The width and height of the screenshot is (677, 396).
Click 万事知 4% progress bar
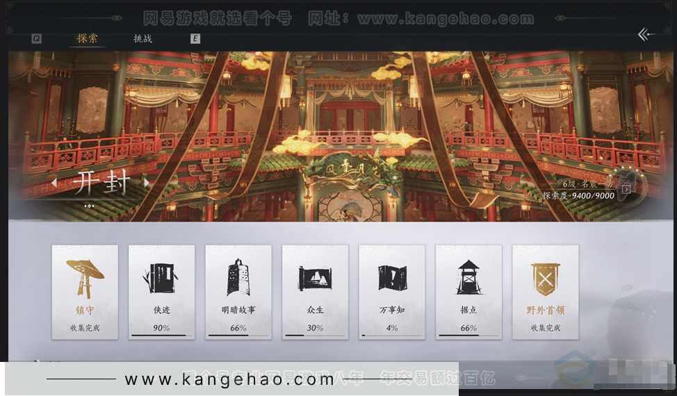(x=392, y=335)
